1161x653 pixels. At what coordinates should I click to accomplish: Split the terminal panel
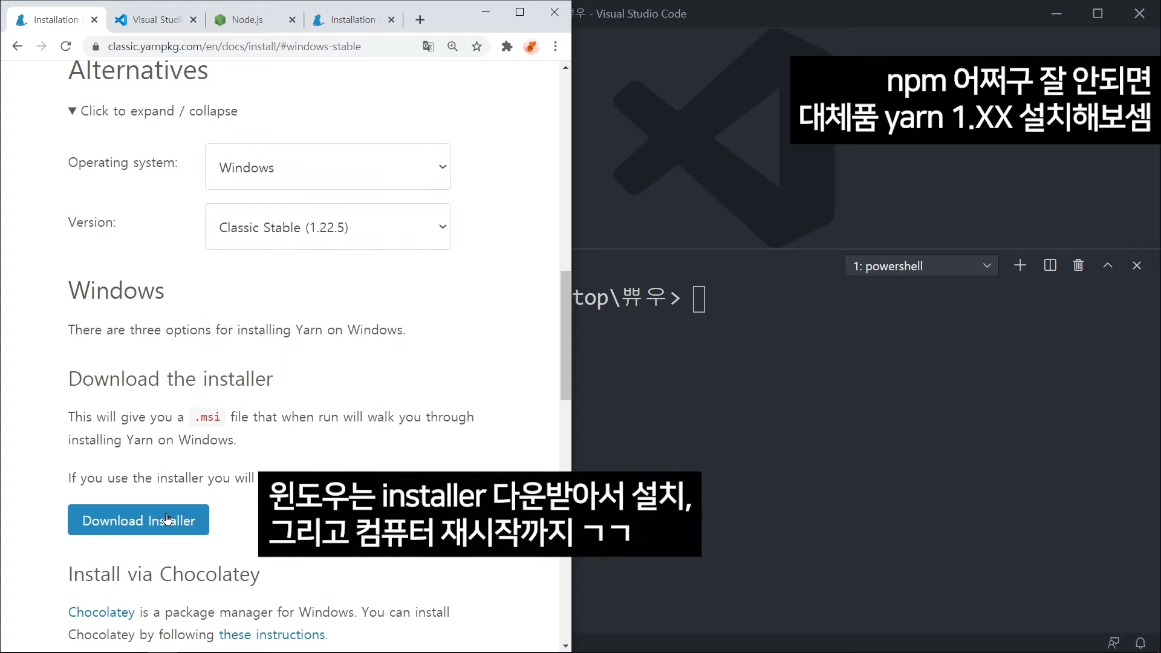[x=1050, y=265]
